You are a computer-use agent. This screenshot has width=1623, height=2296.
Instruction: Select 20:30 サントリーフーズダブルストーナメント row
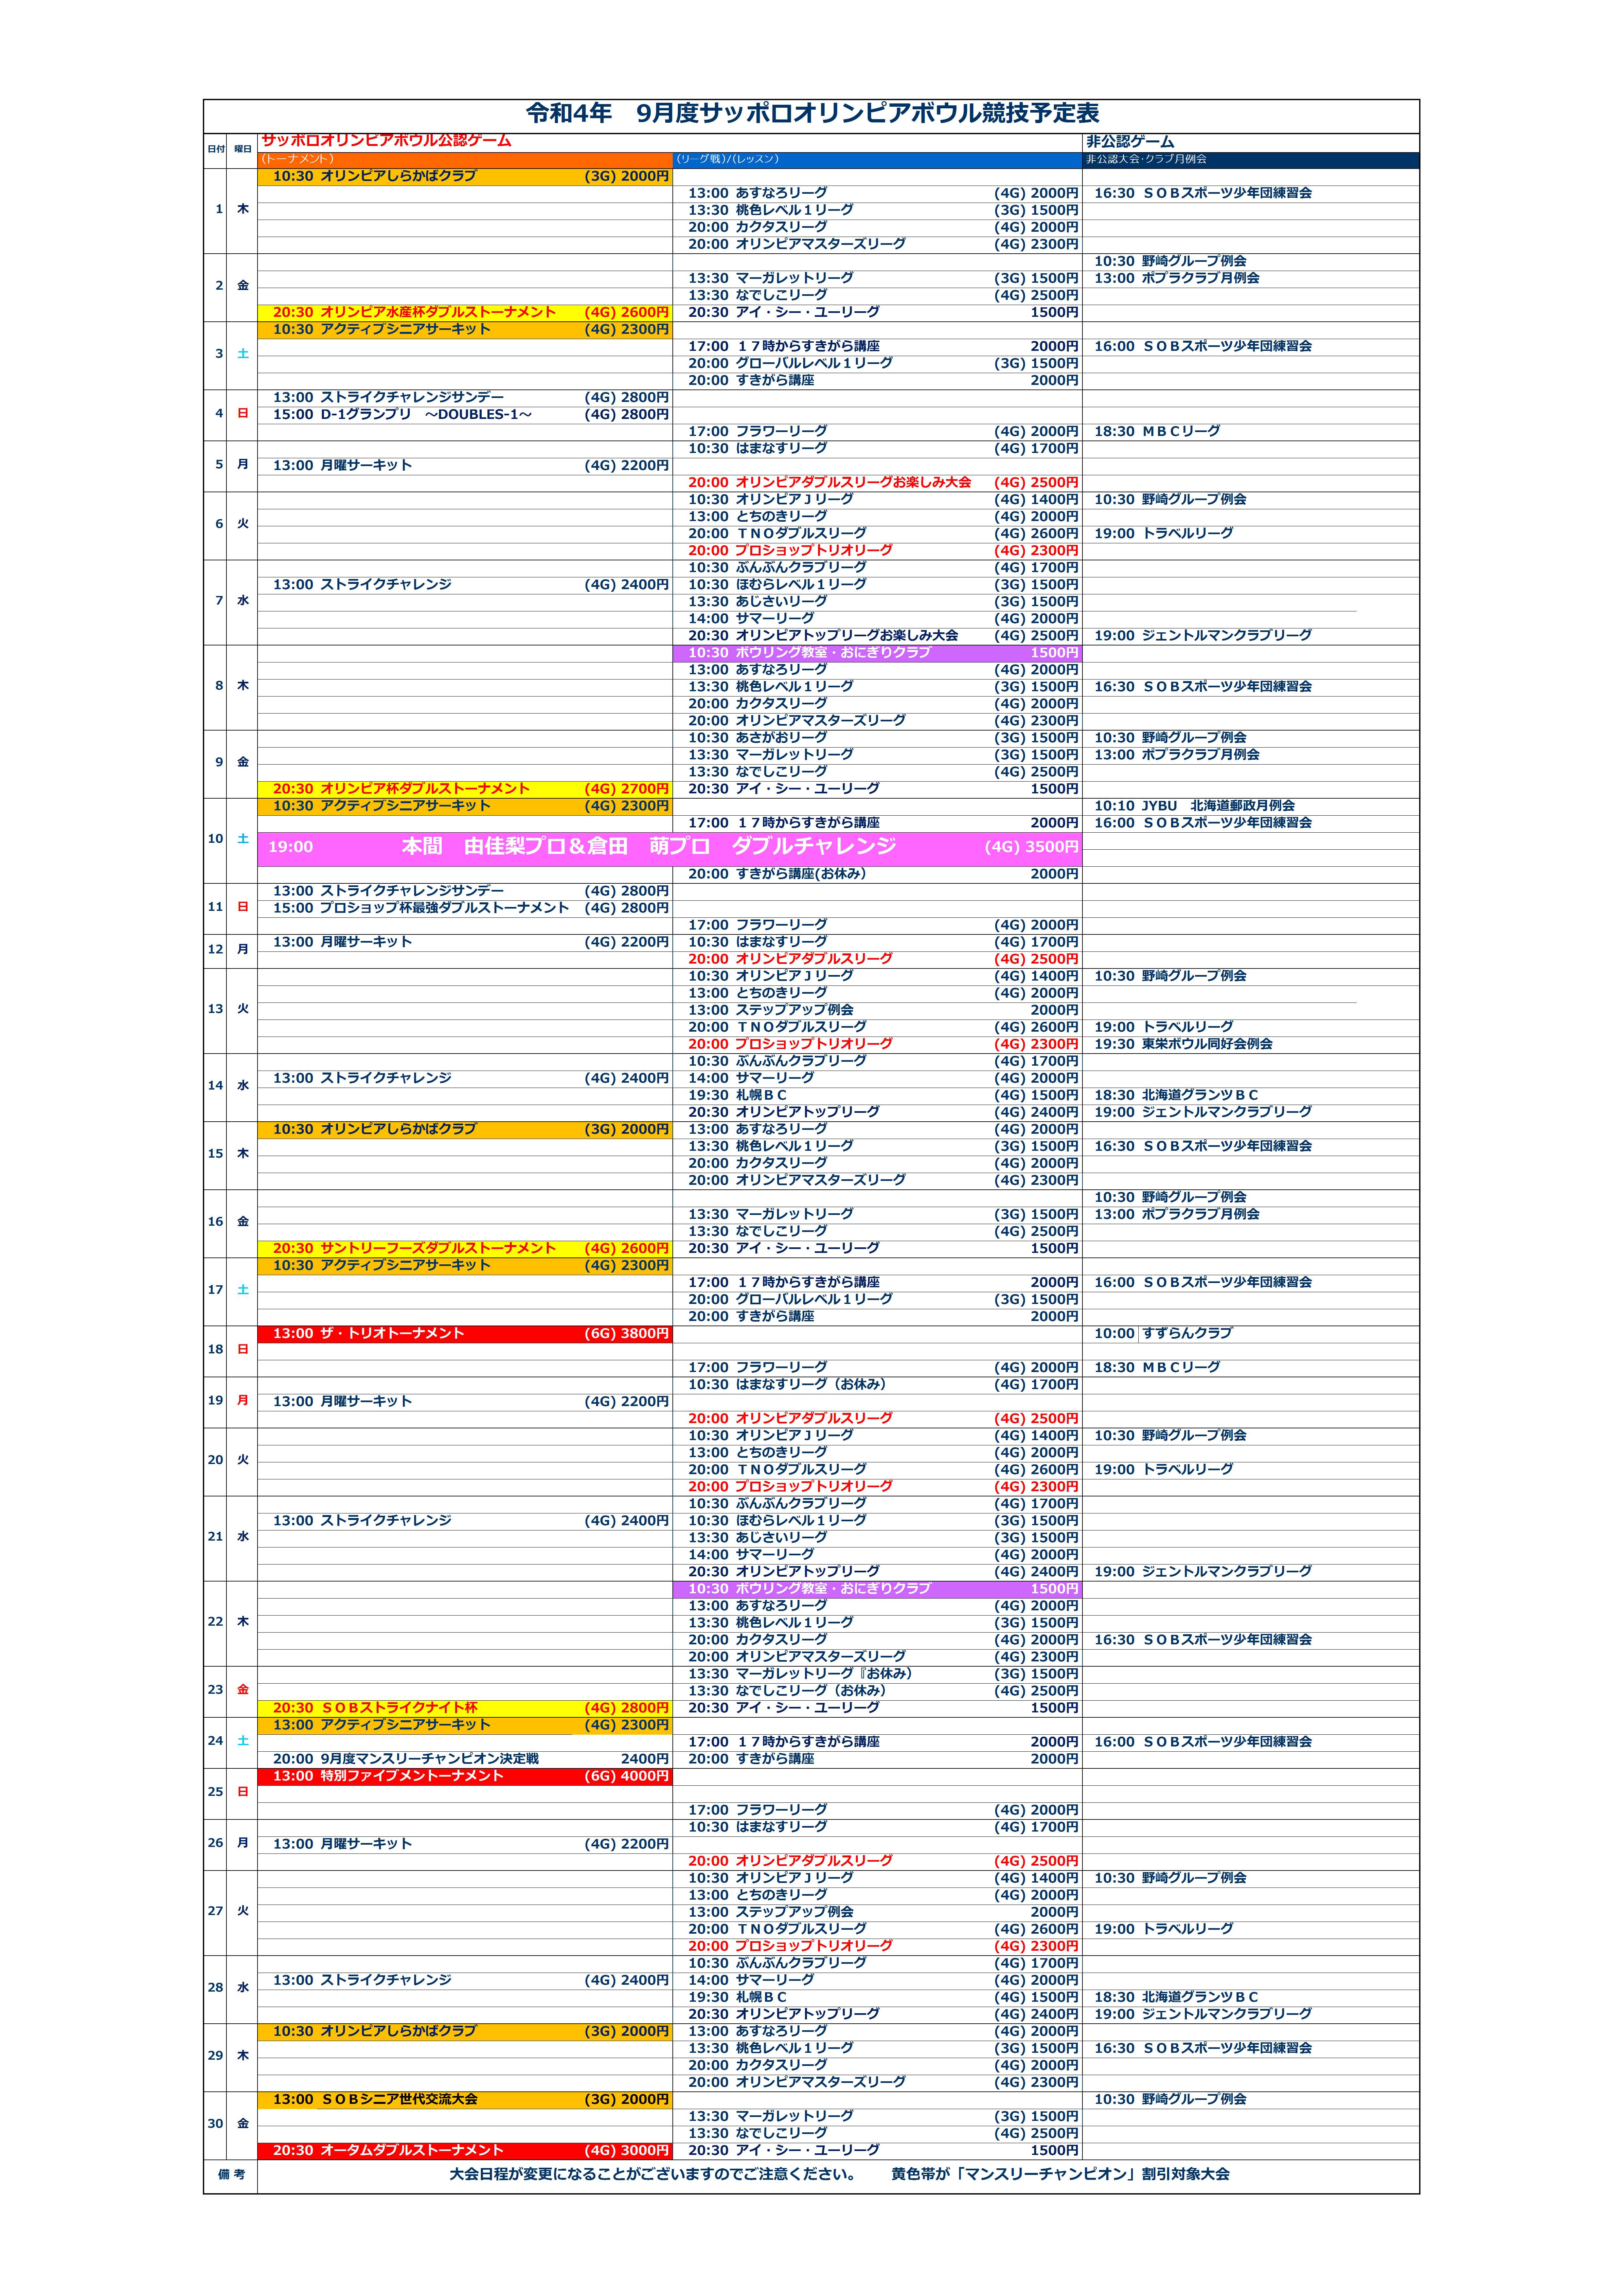[465, 1249]
